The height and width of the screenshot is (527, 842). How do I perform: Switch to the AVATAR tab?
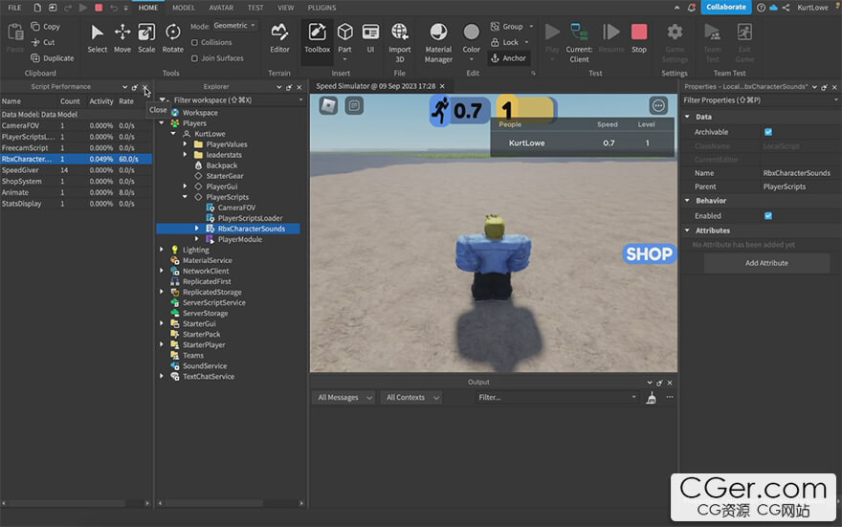coord(221,8)
